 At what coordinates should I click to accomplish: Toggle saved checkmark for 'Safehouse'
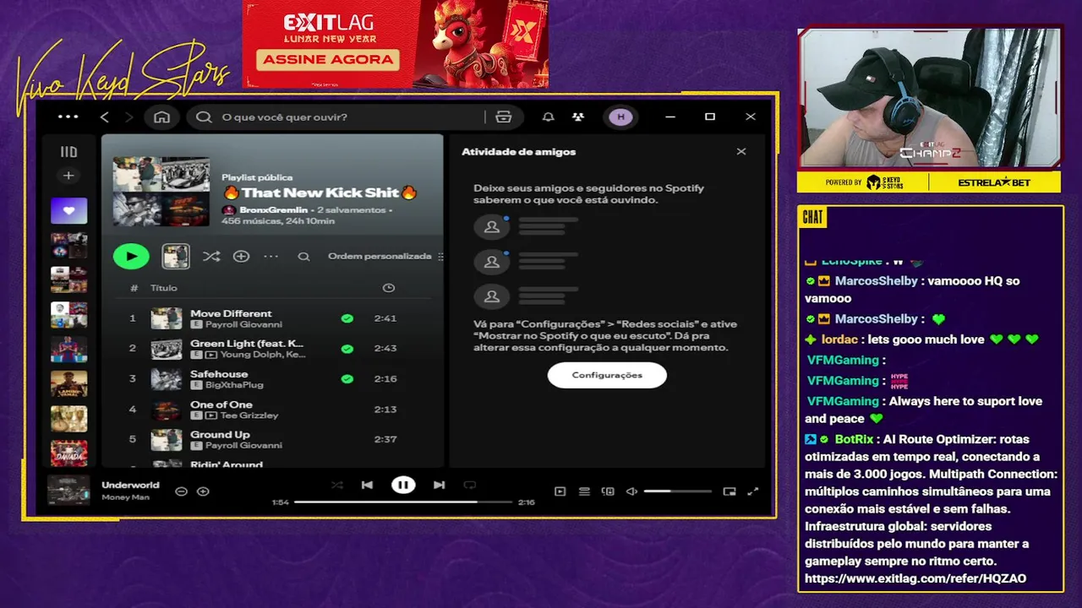click(347, 378)
